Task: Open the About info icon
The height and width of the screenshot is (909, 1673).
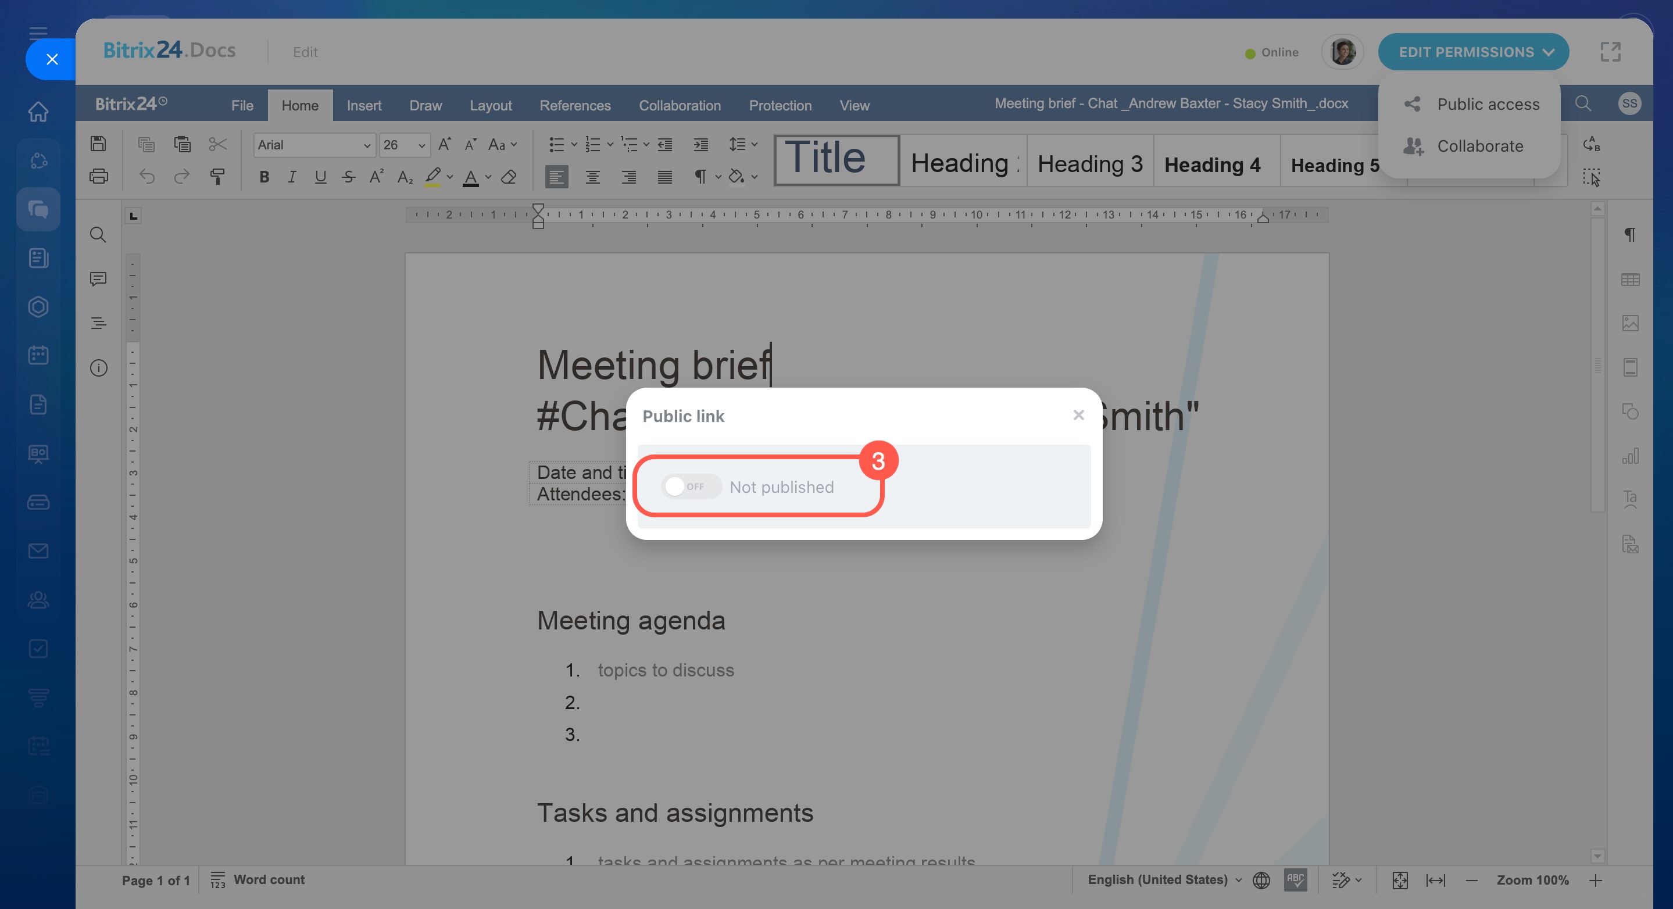Action: pyautogui.click(x=98, y=368)
